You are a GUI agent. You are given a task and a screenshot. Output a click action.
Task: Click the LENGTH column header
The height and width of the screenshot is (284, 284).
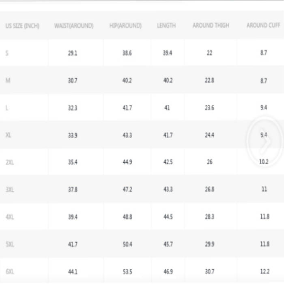point(166,26)
